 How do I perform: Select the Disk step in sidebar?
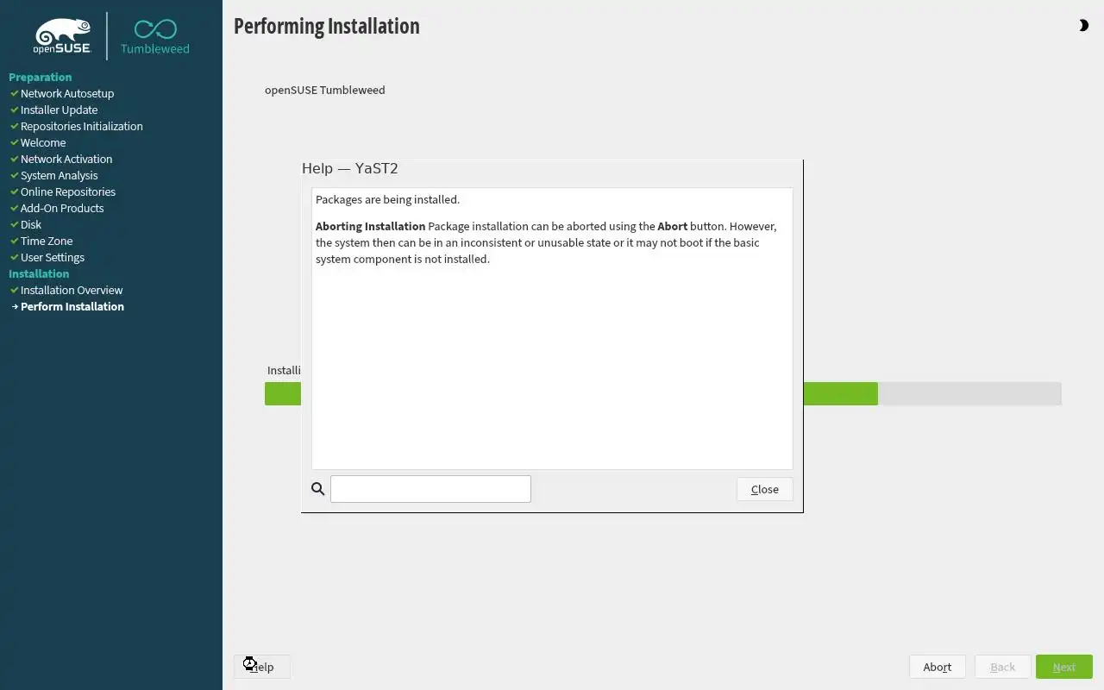pos(31,224)
